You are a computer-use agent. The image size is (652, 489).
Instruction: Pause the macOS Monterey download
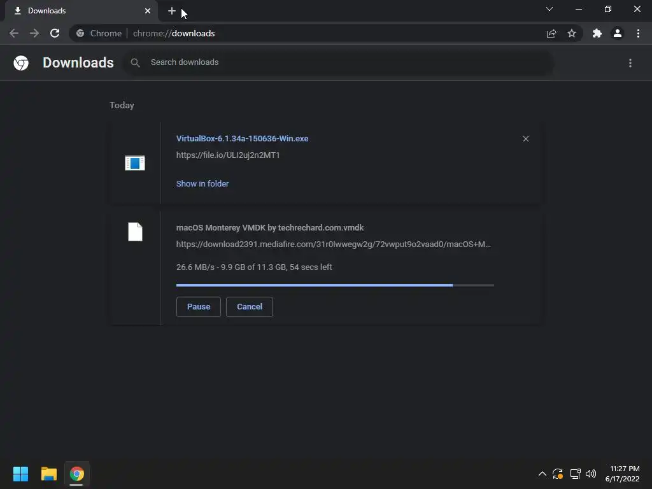coord(199,307)
